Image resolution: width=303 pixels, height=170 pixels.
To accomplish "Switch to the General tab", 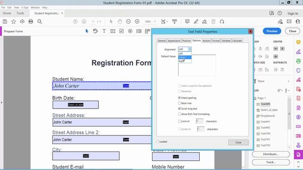I will click(161, 41).
